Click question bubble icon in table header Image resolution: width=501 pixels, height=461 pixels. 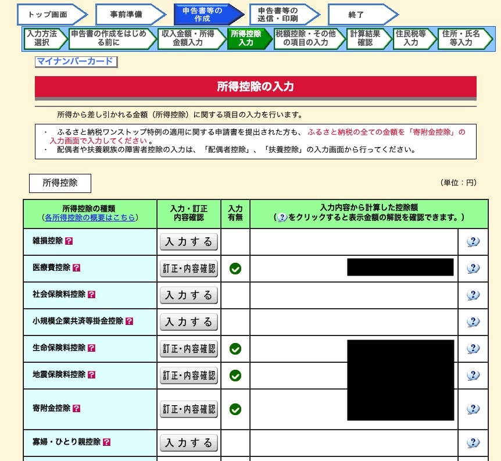282,218
